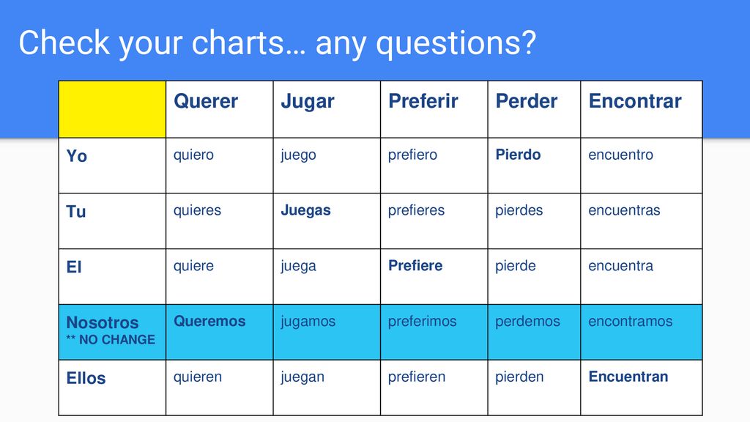Select the cell containing prefieren
750x422 pixels.
434,388
